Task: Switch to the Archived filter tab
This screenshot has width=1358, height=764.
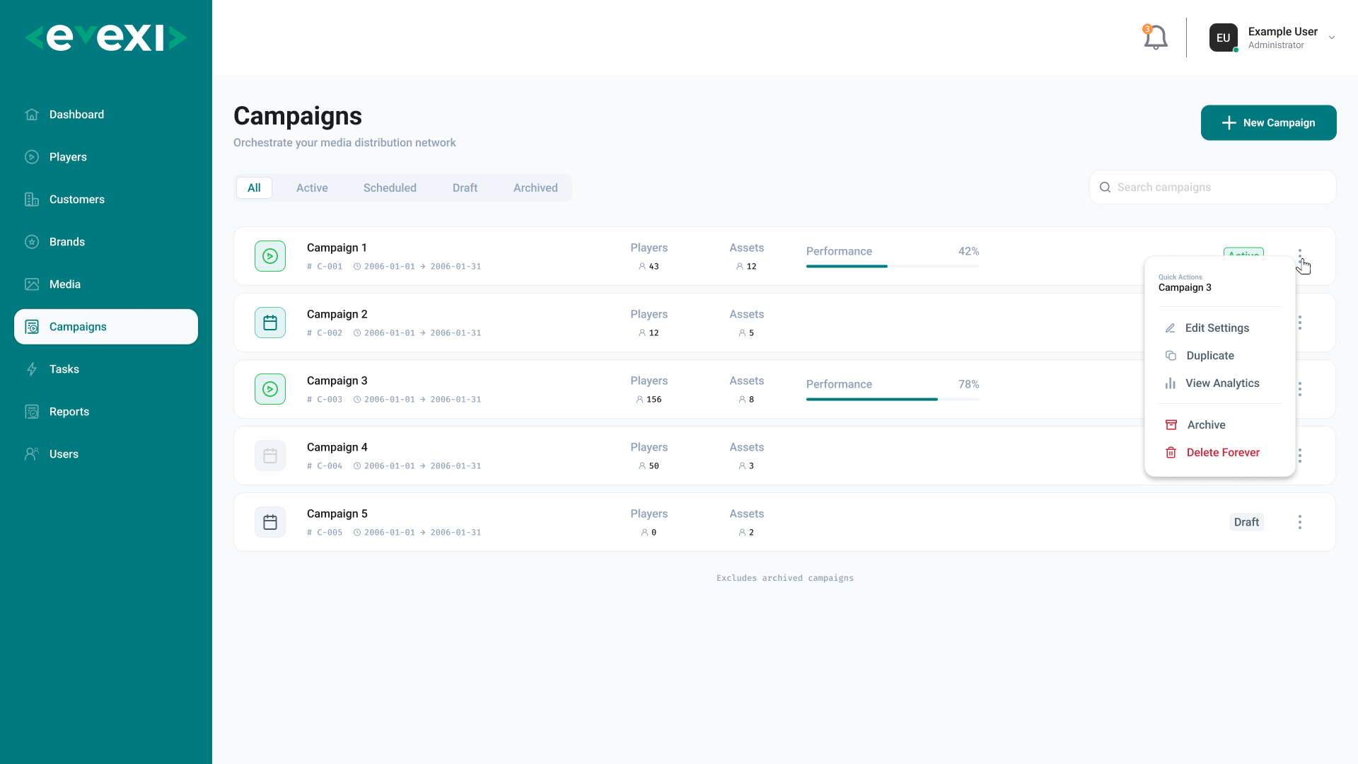Action: coord(535,188)
